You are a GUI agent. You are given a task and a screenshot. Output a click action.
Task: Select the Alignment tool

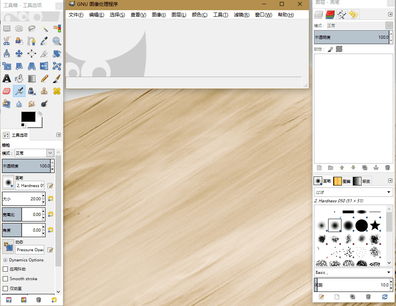[31, 54]
